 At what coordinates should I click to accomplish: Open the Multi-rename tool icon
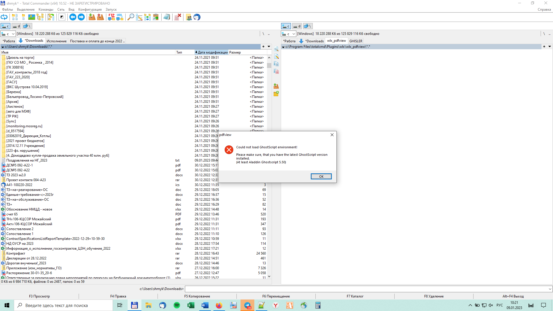(139, 17)
